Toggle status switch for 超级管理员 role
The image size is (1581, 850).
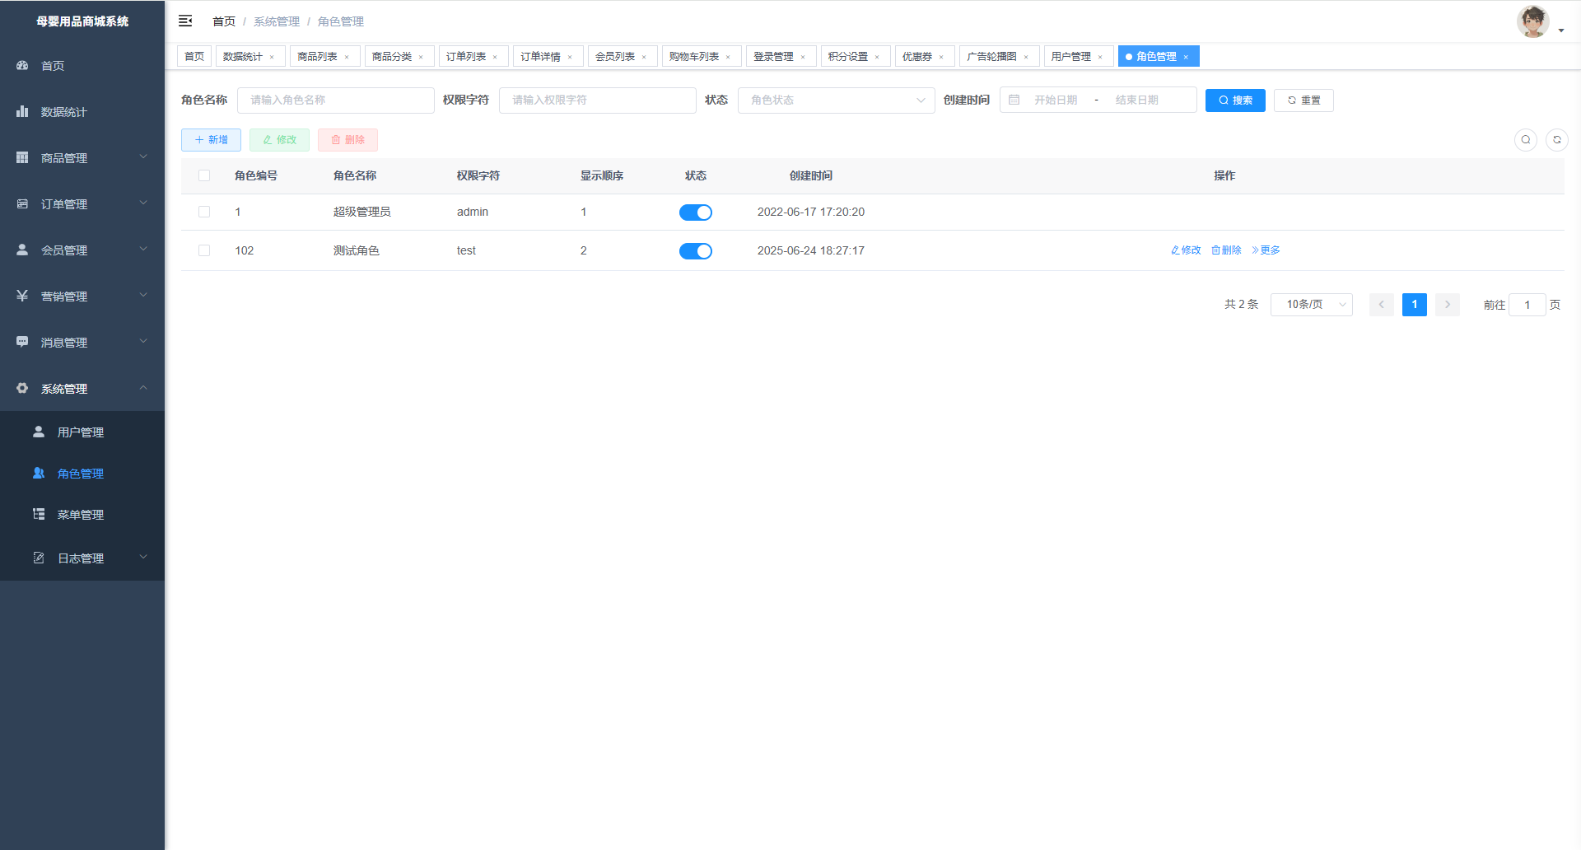695,212
